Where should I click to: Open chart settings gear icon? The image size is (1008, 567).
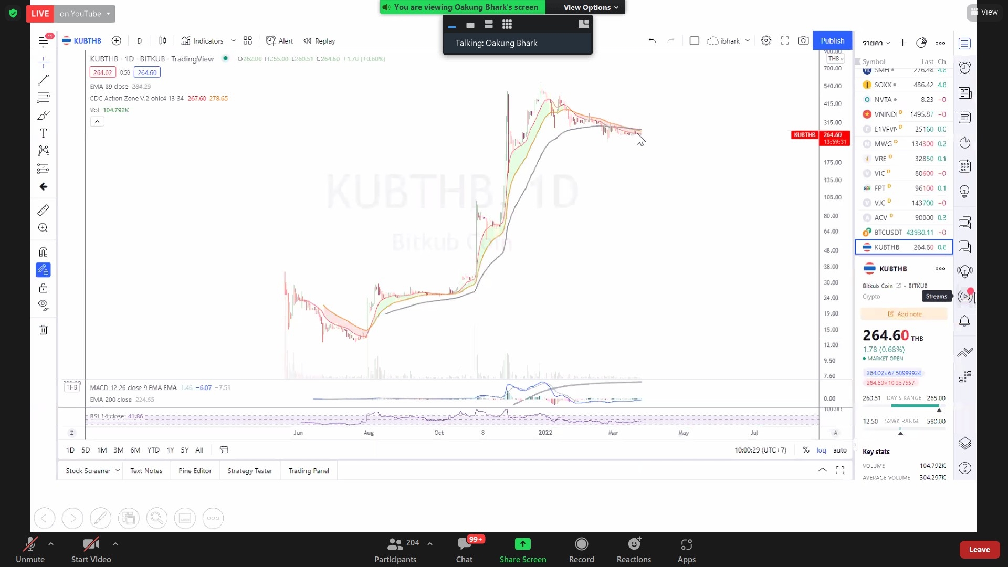[x=766, y=40]
